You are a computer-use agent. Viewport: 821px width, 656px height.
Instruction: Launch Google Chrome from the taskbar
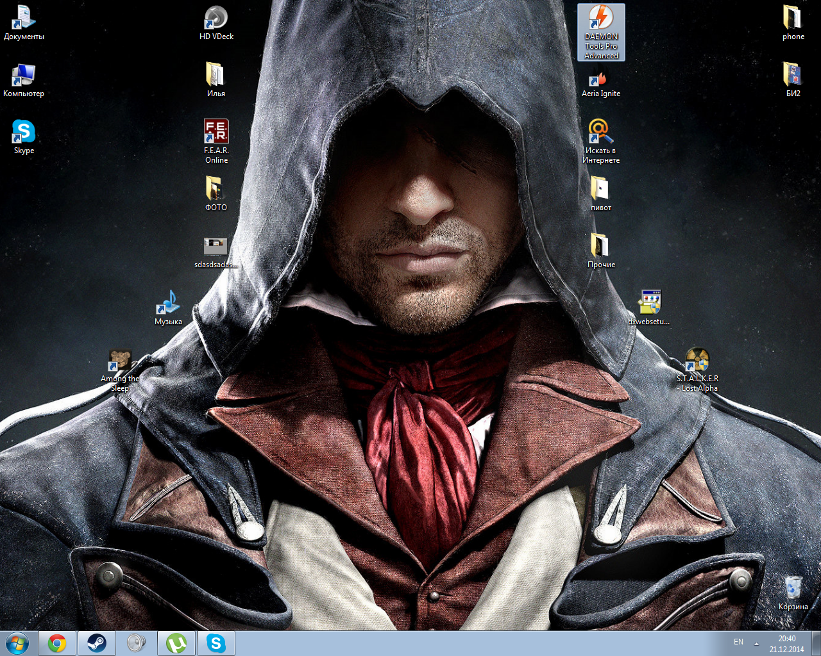point(57,643)
